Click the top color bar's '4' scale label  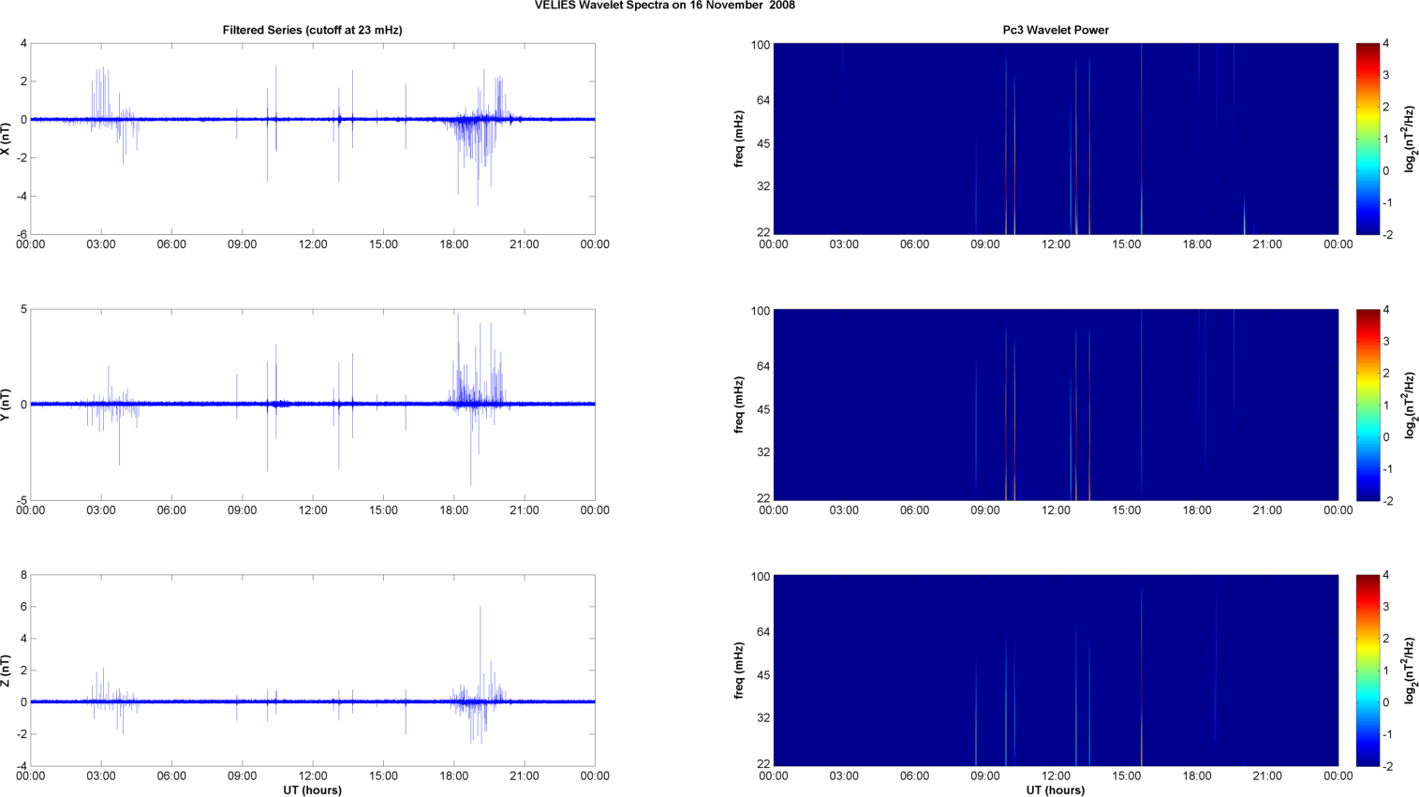1386,44
